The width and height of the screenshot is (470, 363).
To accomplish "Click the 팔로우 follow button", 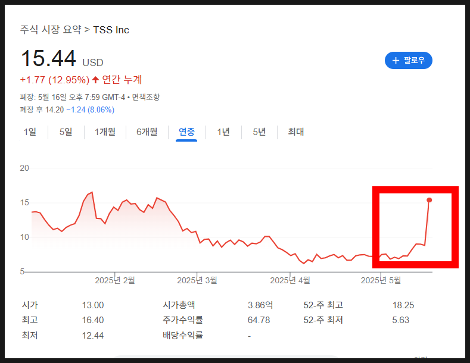I will tap(408, 60).
